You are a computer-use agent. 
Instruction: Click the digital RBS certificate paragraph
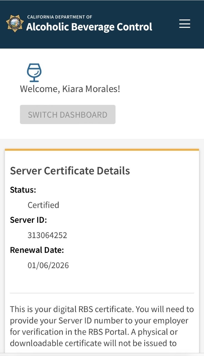click(102, 326)
